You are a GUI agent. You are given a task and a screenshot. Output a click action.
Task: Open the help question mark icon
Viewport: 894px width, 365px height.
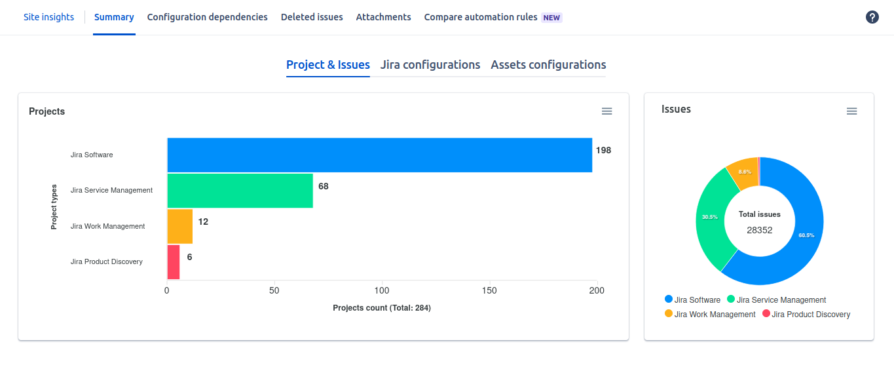pyautogui.click(x=872, y=17)
